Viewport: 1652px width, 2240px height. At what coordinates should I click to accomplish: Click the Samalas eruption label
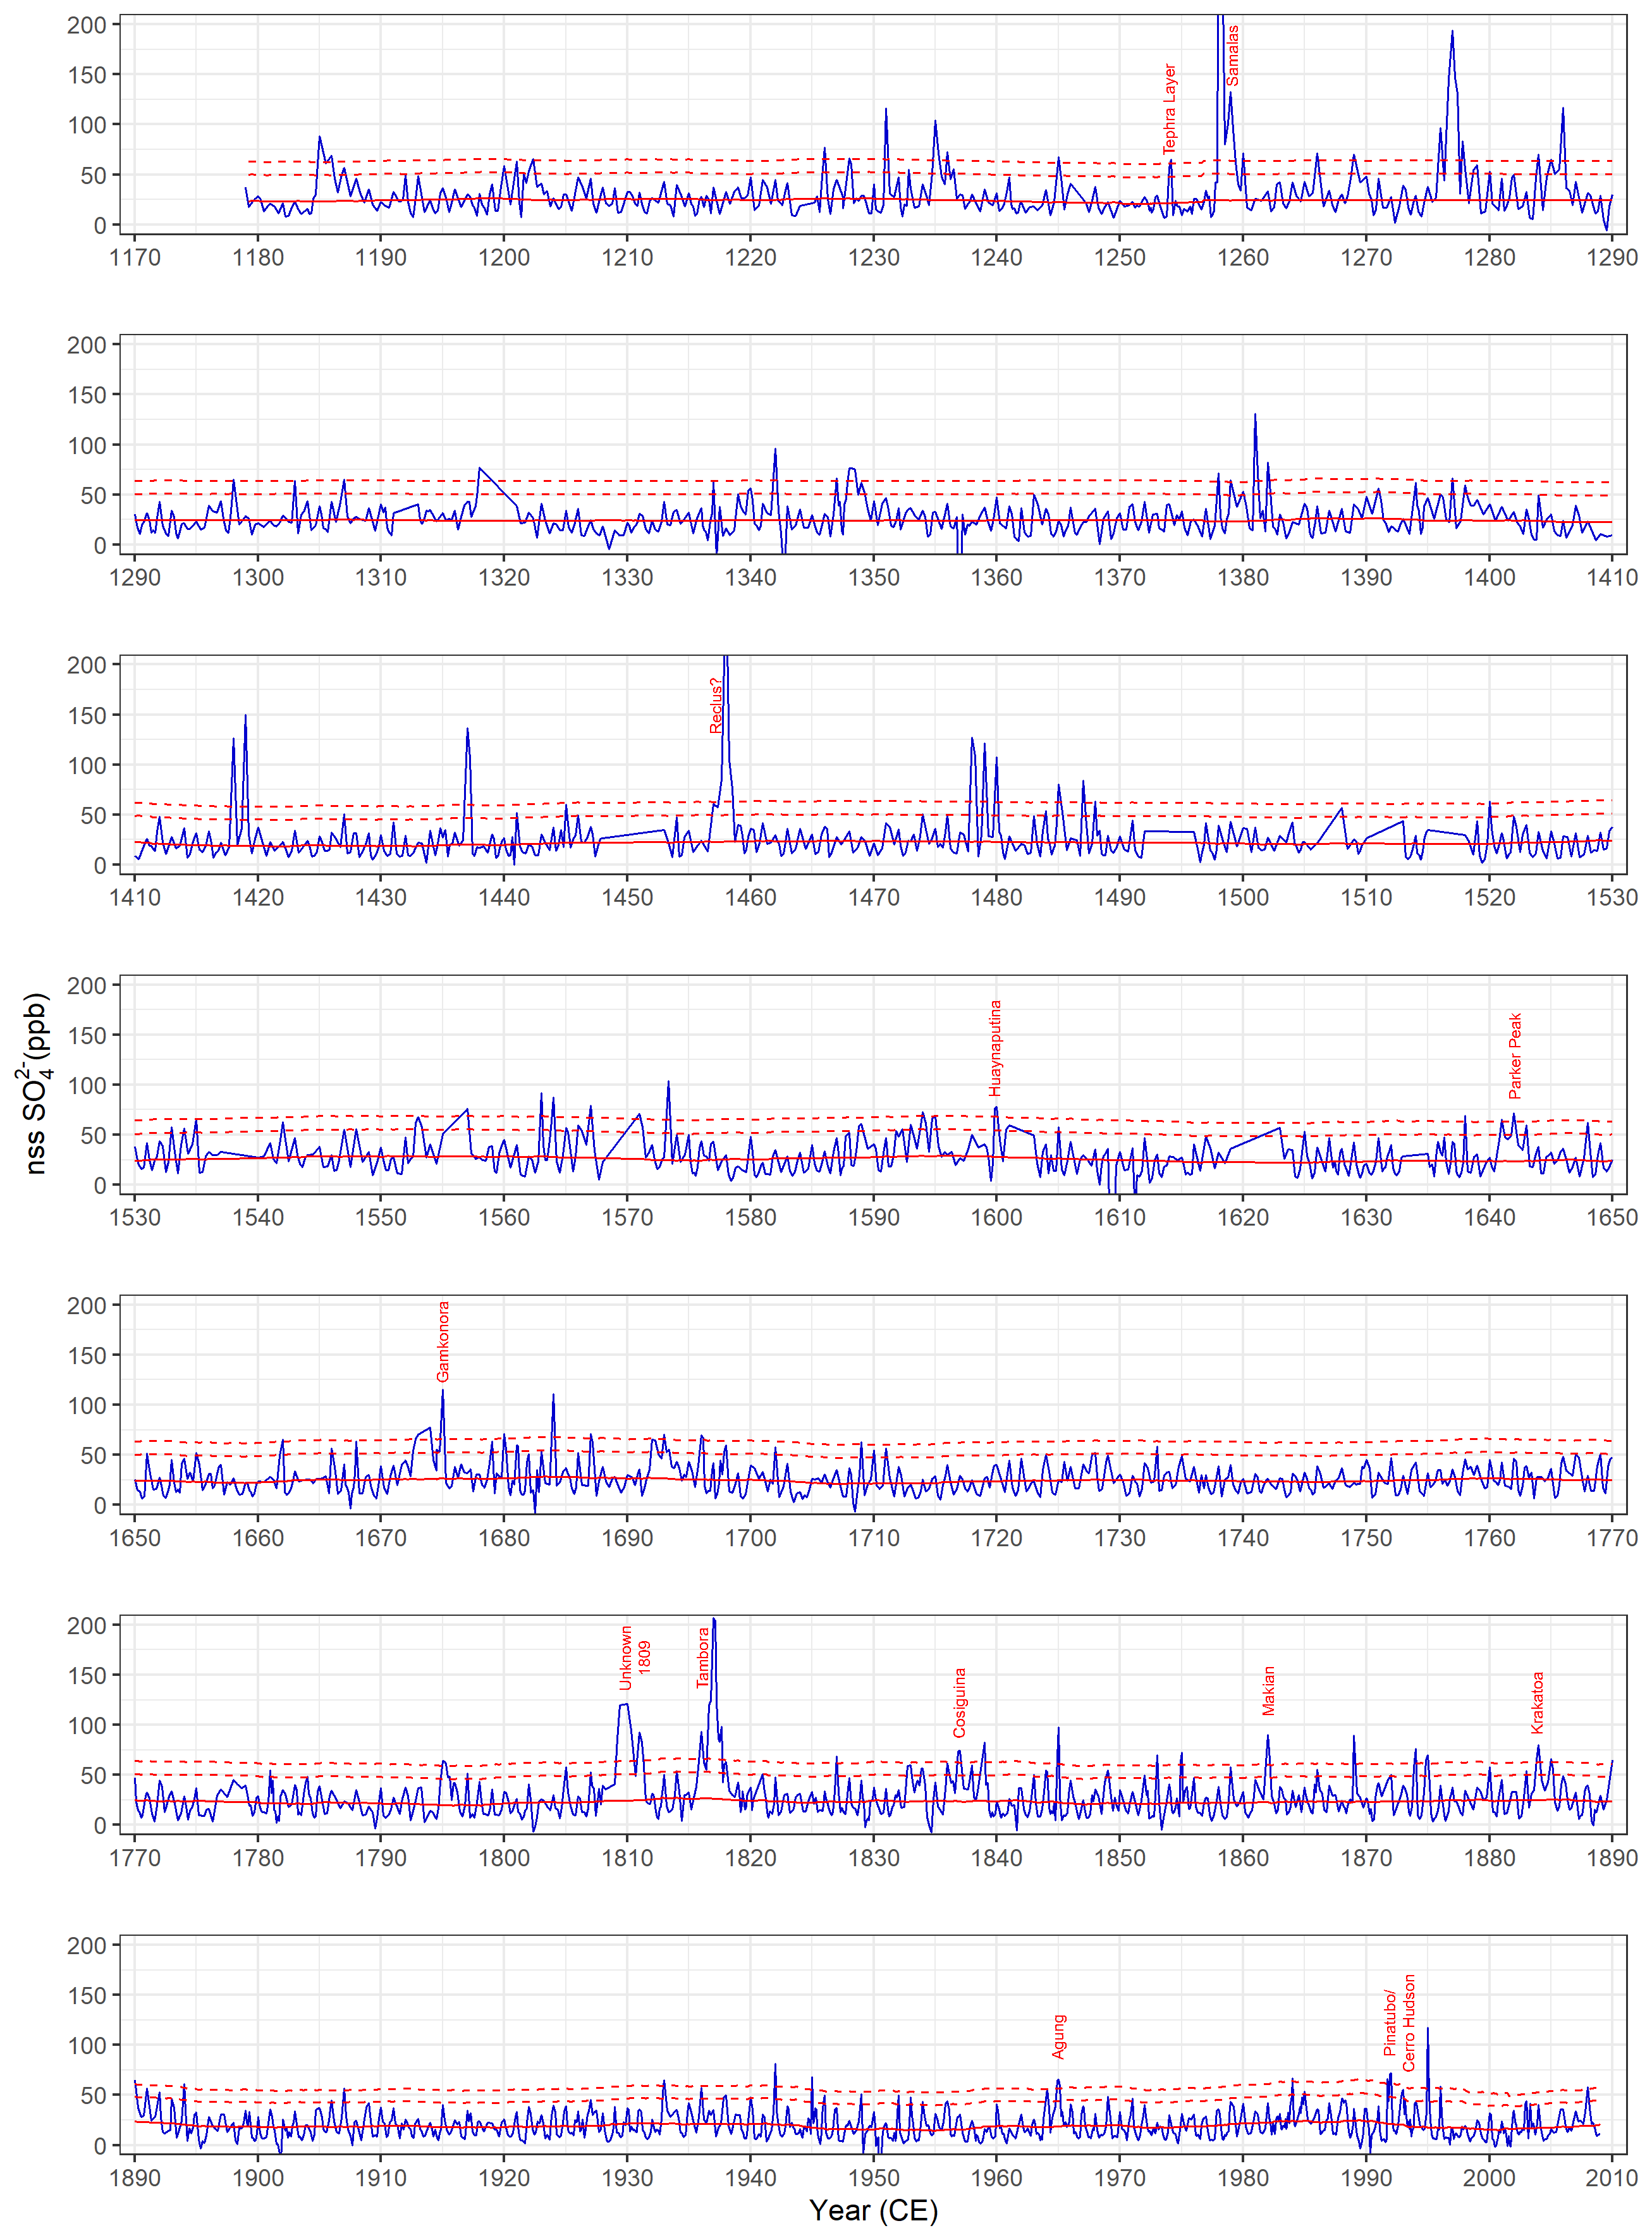[x=1232, y=56]
